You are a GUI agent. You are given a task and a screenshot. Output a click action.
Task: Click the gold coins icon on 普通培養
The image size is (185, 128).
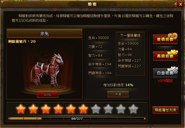(x=172, y=35)
